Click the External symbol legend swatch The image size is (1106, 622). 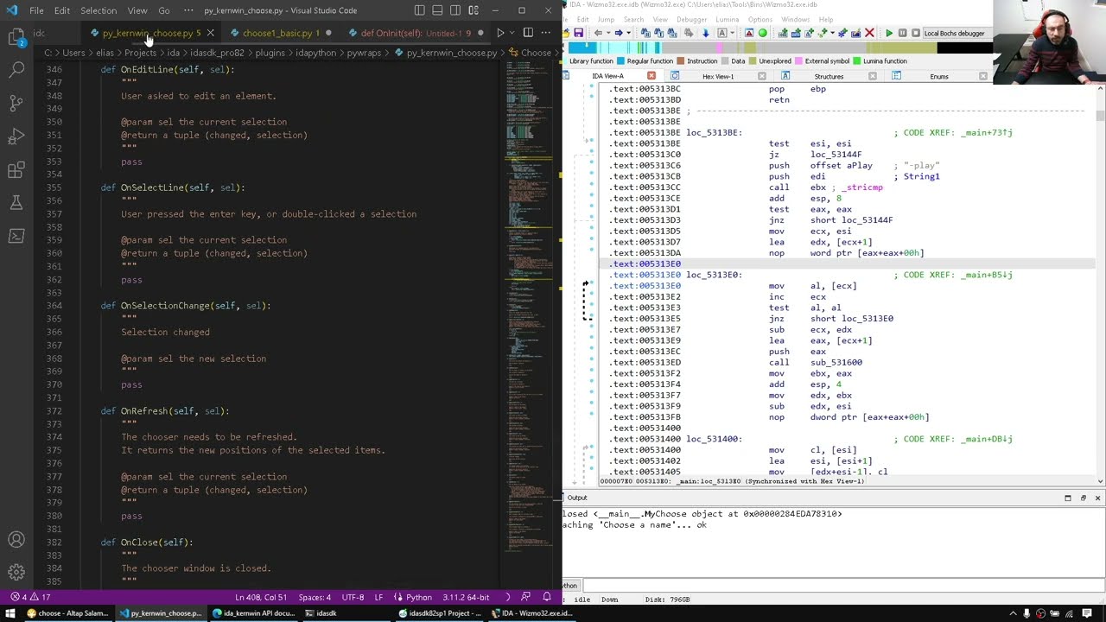coord(799,61)
